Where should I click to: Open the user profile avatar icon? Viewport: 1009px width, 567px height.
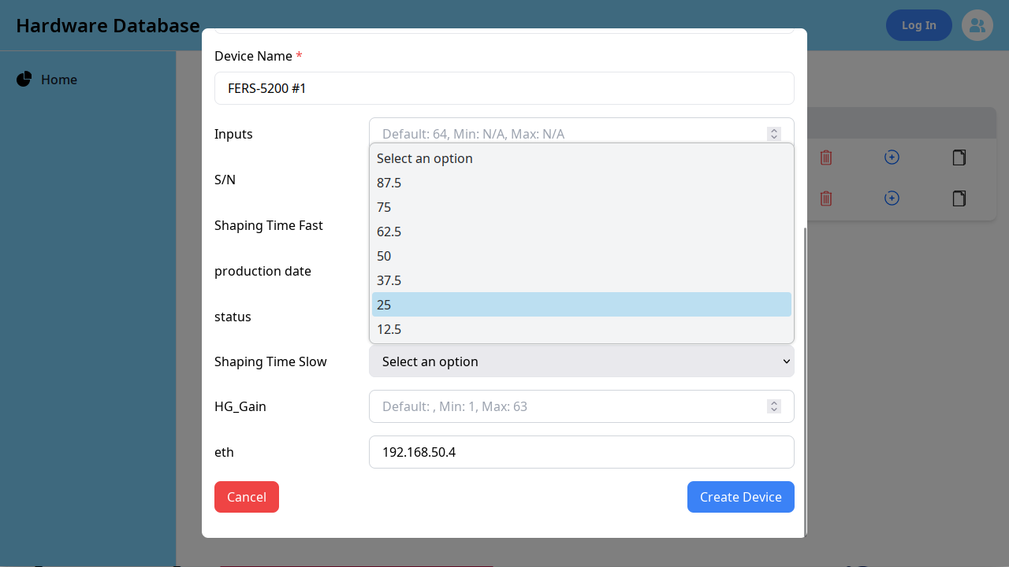click(x=977, y=25)
